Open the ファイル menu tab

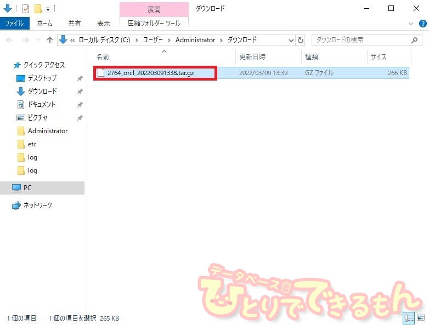pos(14,24)
